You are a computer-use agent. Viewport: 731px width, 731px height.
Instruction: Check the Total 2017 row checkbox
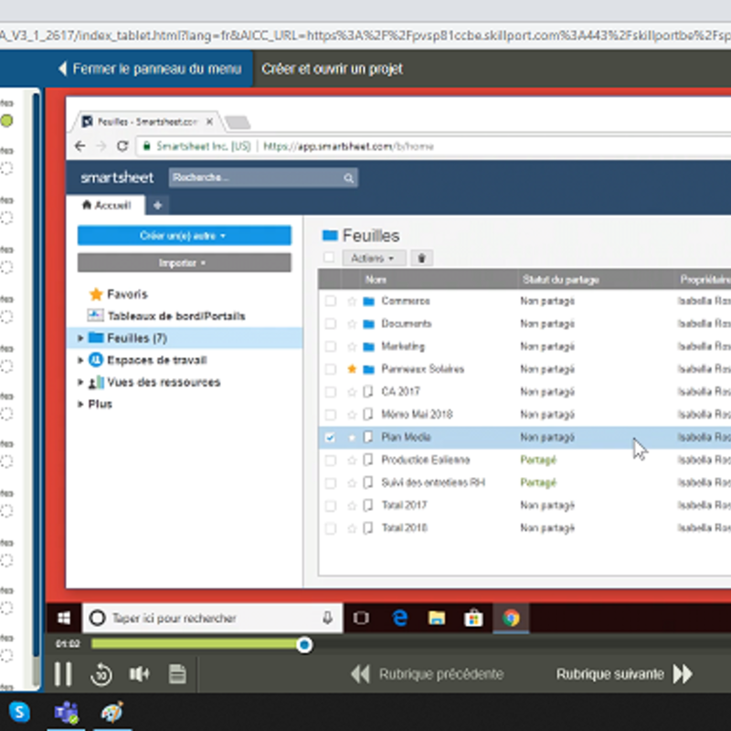click(x=331, y=505)
